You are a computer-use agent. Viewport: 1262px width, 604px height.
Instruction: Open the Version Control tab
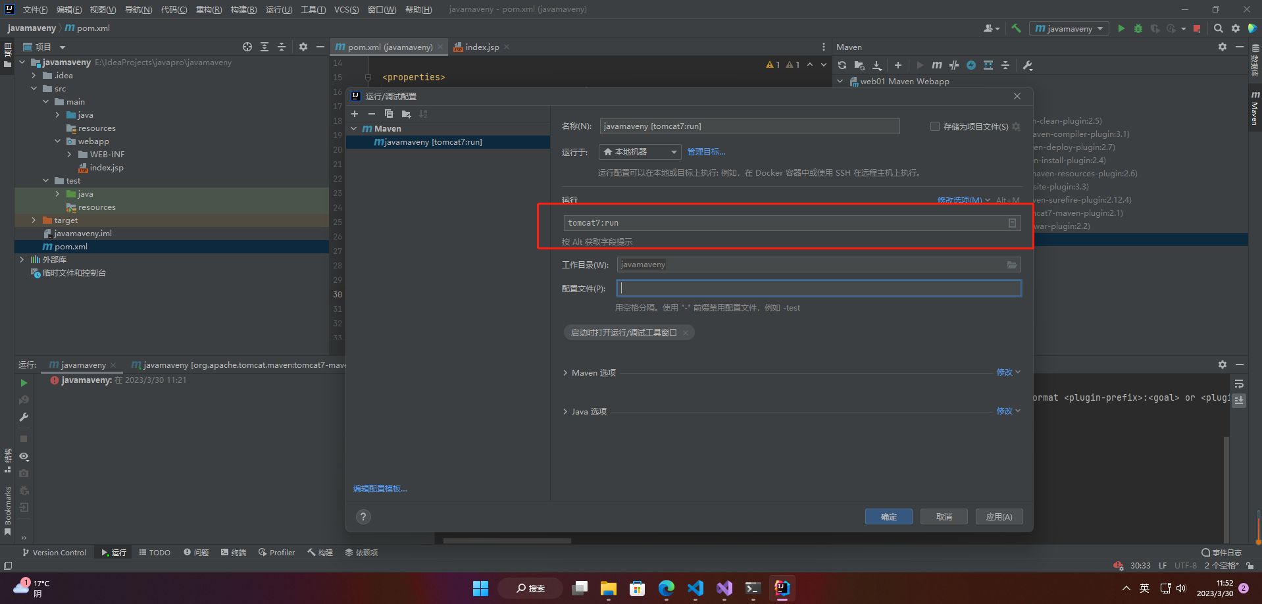[54, 553]
